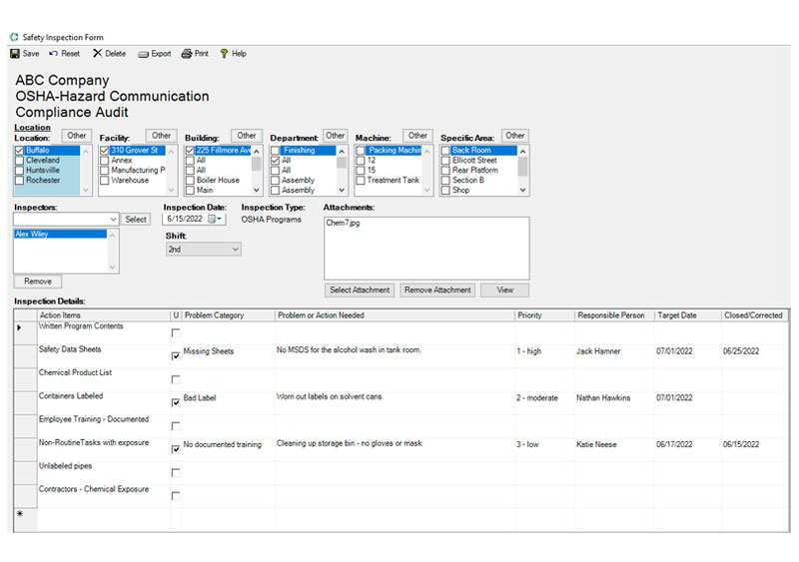Check the Boiler House building checkbox
Screen dimensions: 799x562
[190, 181]
